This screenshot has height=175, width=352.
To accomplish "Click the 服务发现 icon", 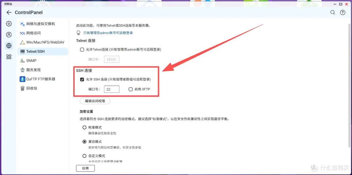I will click(22, 70).
